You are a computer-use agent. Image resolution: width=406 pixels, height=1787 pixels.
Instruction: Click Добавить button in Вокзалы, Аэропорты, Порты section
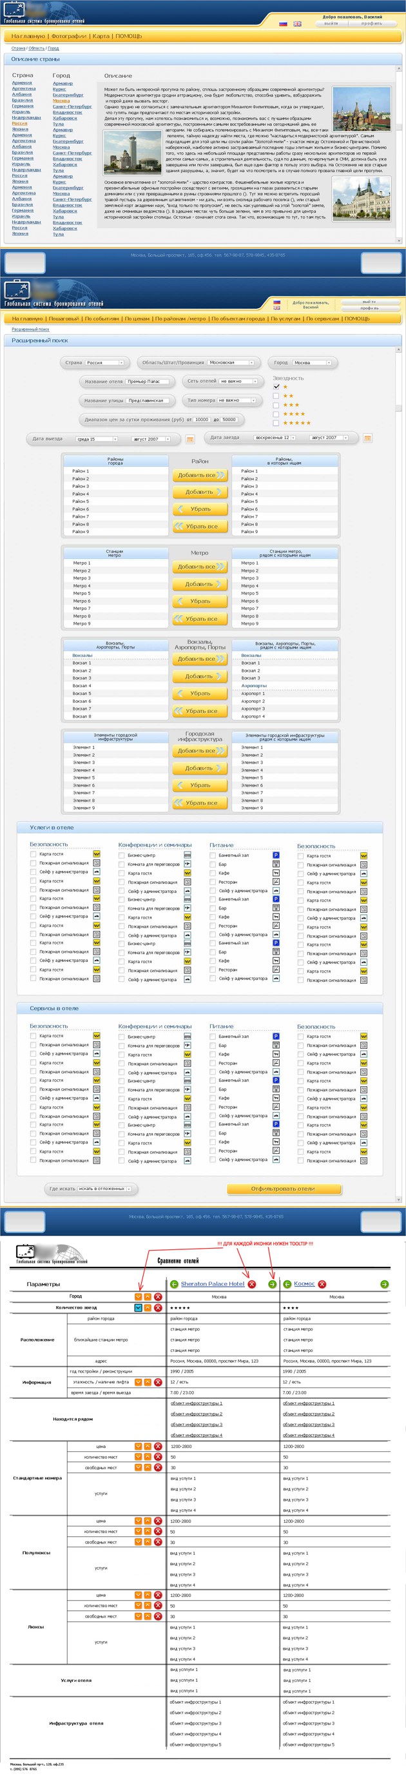point(200,676)
